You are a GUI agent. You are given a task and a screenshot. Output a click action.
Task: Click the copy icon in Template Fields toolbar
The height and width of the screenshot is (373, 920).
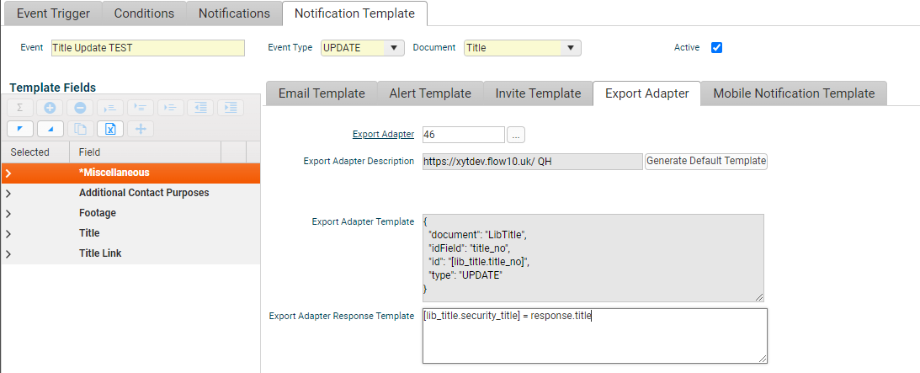[x=80, y=129]
